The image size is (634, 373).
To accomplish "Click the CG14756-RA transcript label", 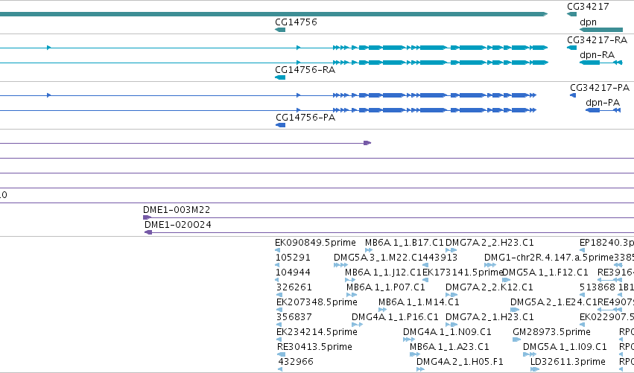I will tap(305, 70).
